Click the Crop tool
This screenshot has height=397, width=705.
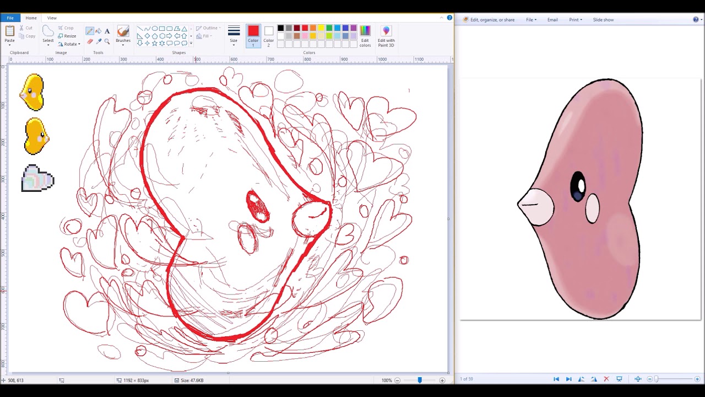[66, 28]
